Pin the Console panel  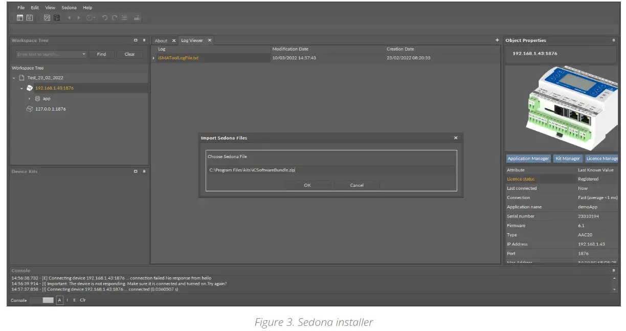(613, 270)
